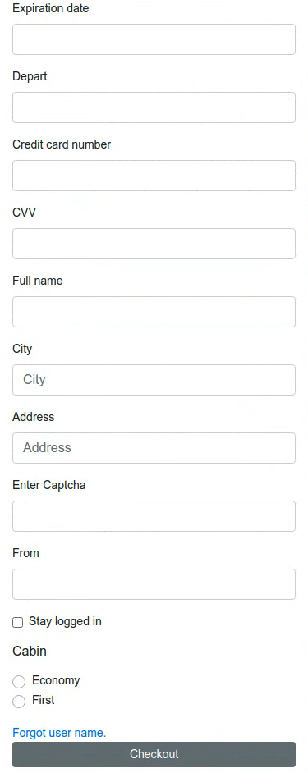This screenshot has height=773, width=308.
Task: Click the CVV input box
Action: (154, 244)
